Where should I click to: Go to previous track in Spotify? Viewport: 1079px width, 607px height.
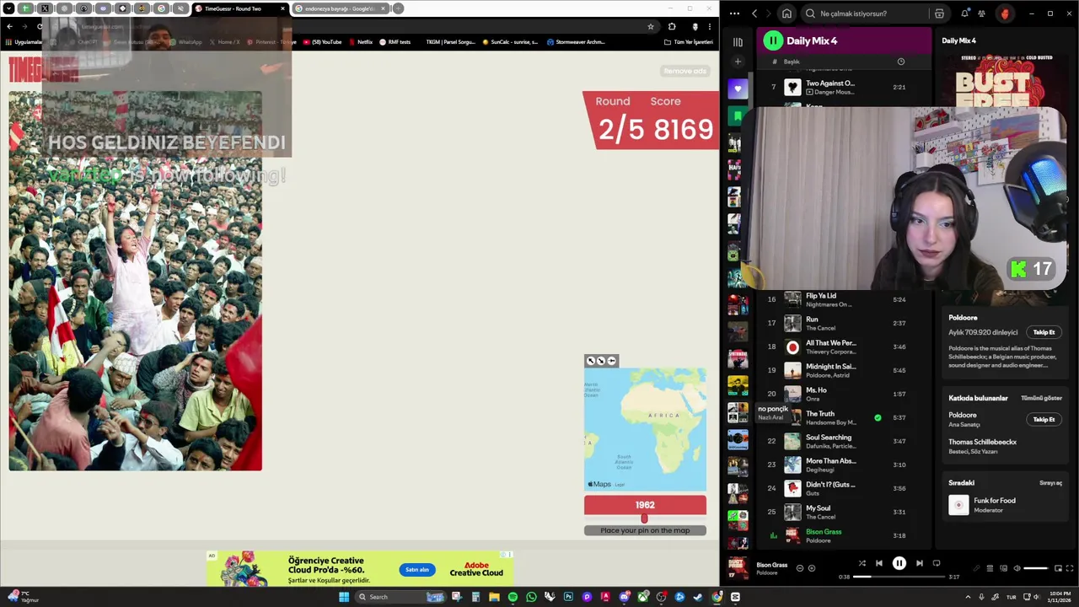(878, 563)
